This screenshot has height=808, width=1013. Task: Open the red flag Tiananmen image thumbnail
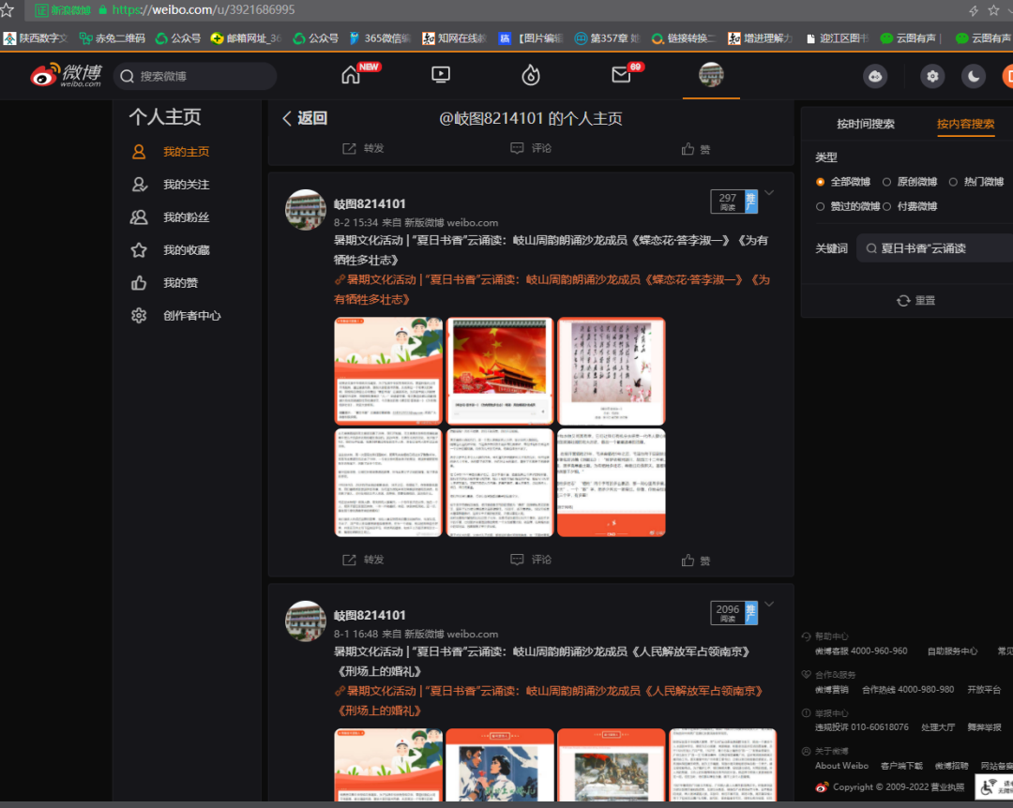[499, 371]
